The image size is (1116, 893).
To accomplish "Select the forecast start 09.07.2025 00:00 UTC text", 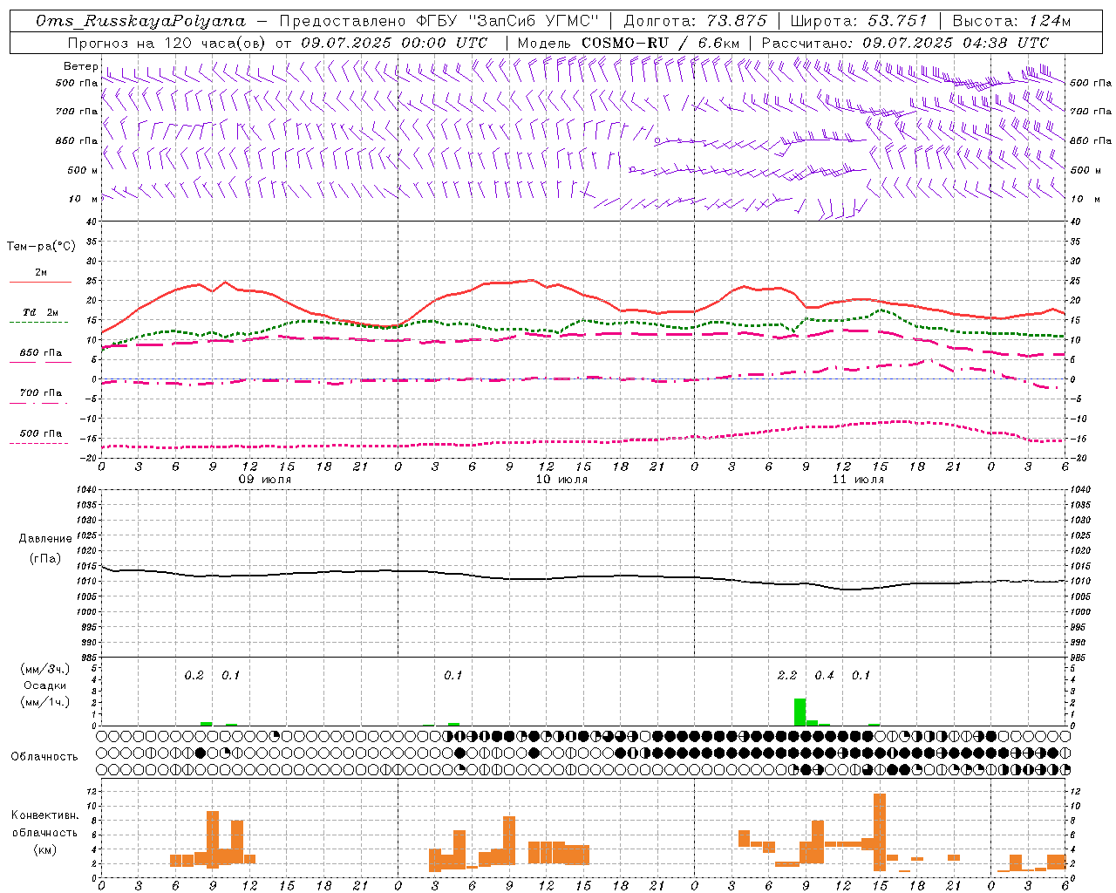I will (394, 42).
